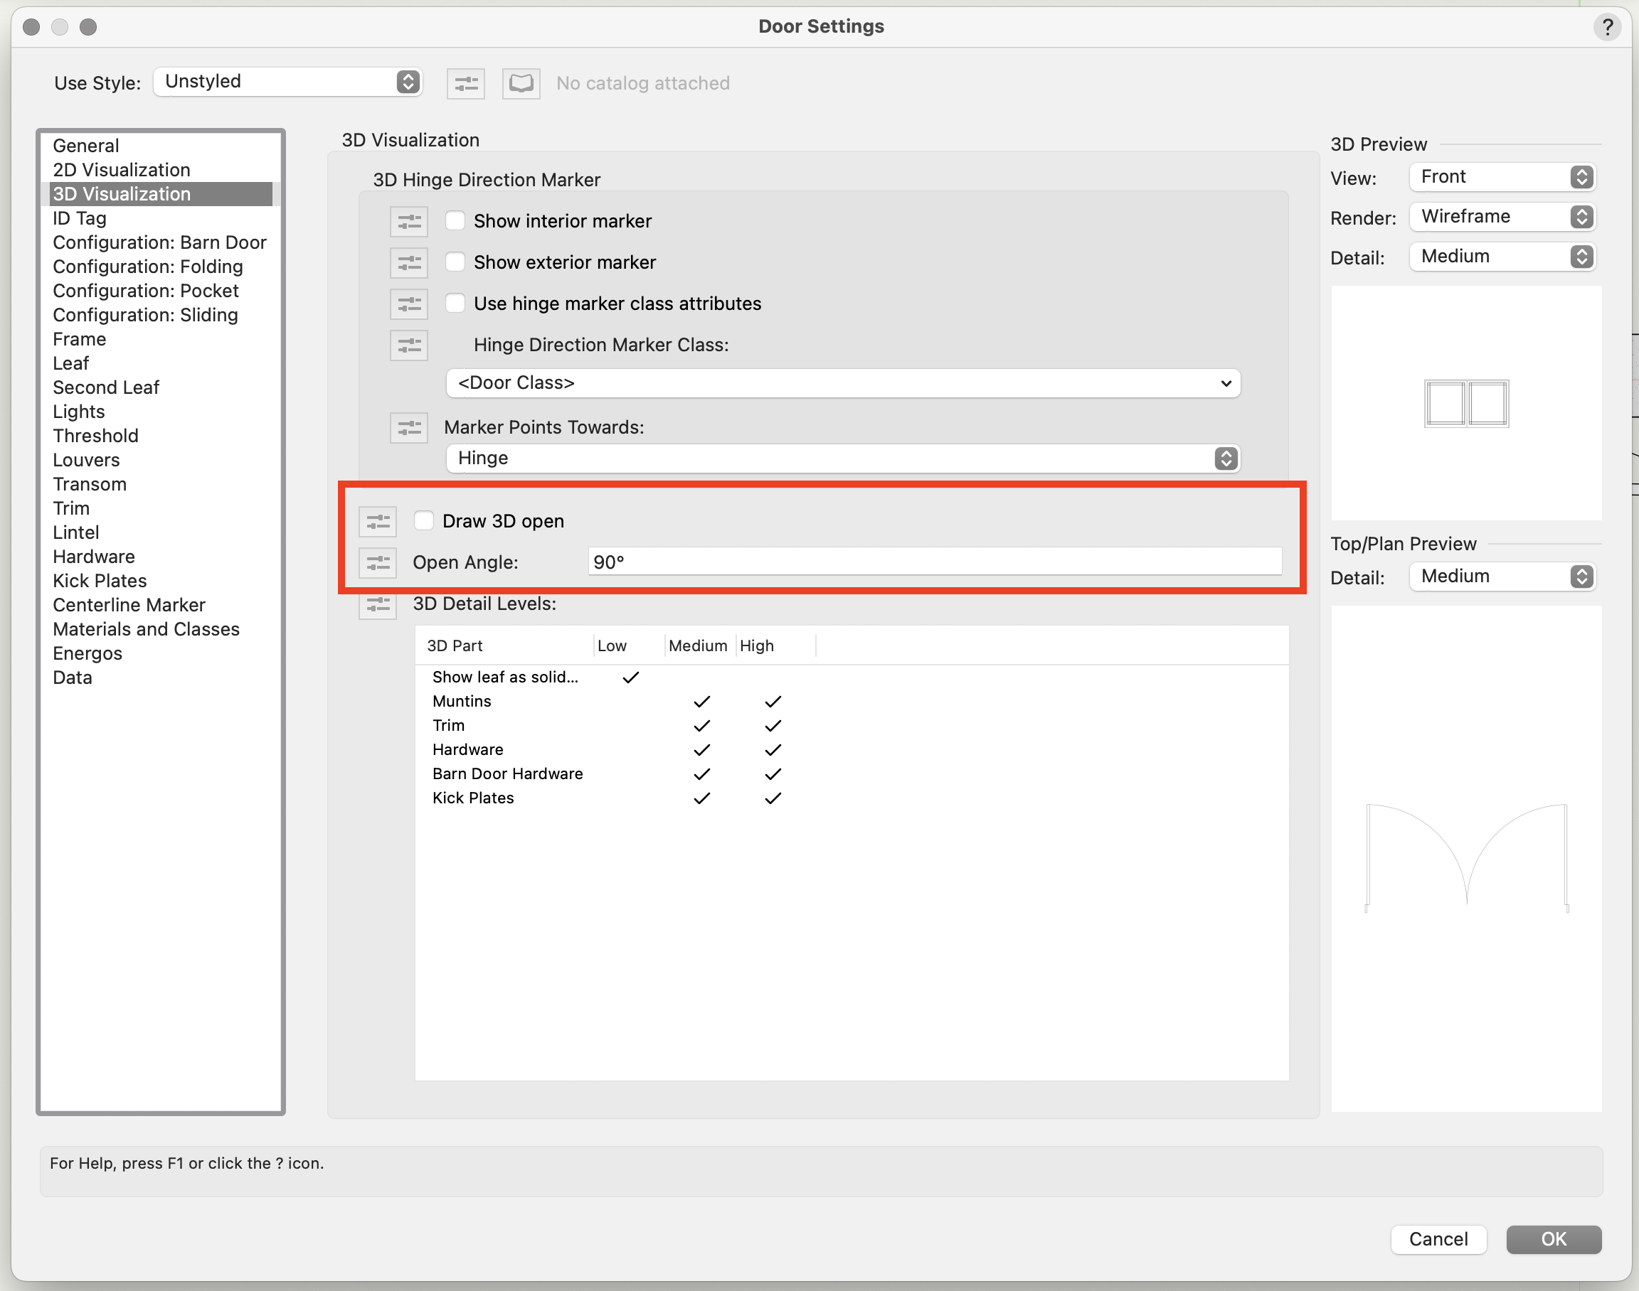Confirm settings with the OK button
This screenshot has width=1639, height=1291.
coord(1553,1240)
